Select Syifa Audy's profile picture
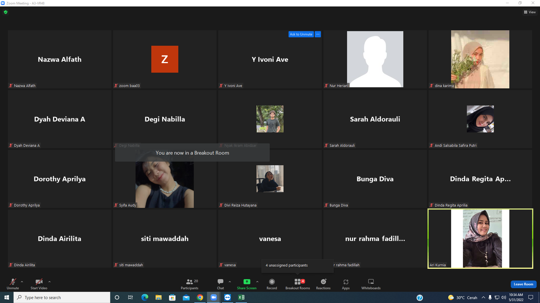Screen dimensions: 540x303 (165, 180)
